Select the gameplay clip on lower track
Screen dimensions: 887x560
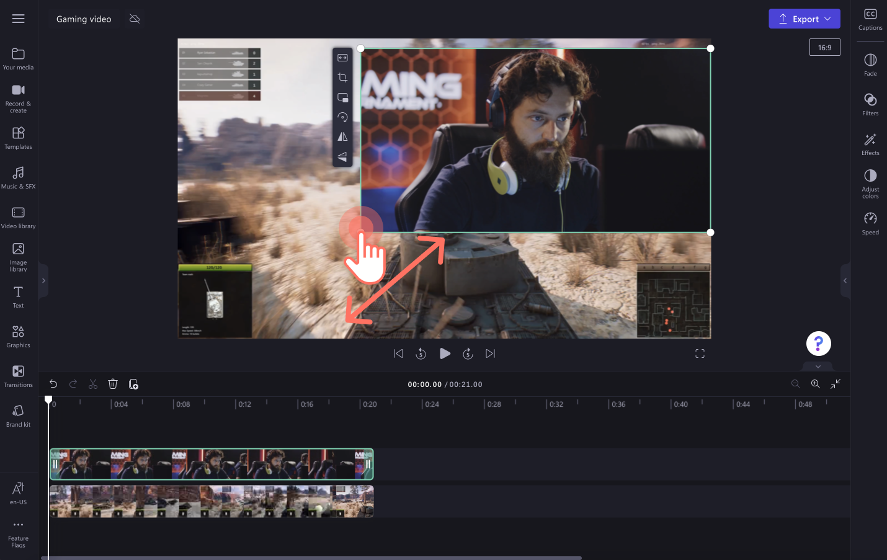[212, 501]
